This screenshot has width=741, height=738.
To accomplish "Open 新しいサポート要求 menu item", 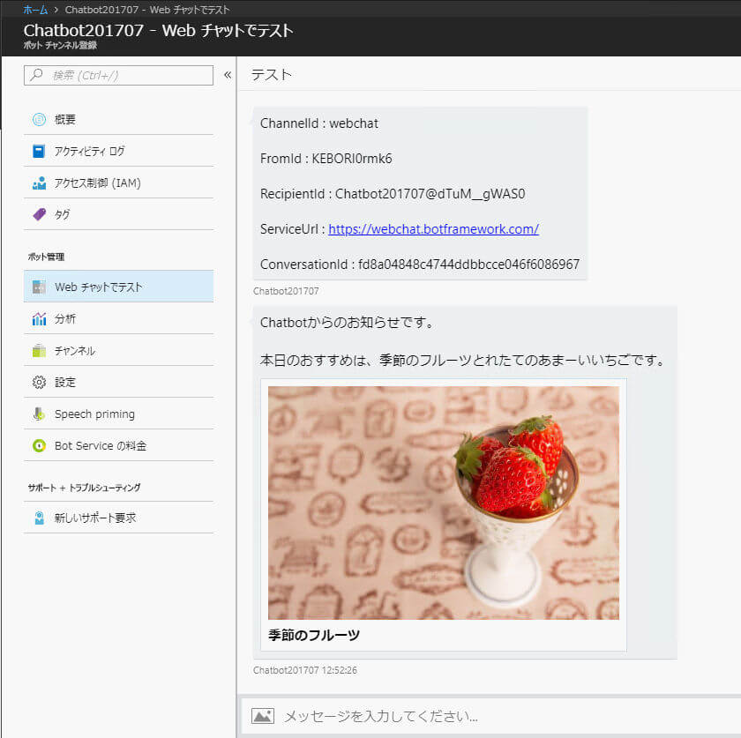I will (118, 518).
